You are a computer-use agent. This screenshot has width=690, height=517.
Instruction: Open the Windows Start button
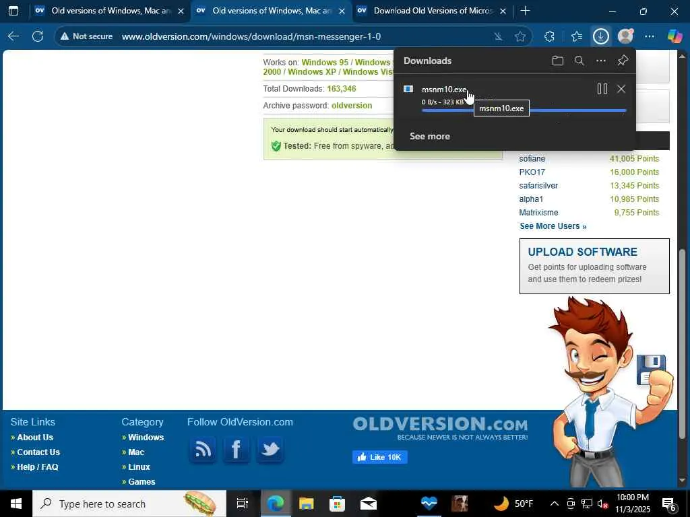16,504
